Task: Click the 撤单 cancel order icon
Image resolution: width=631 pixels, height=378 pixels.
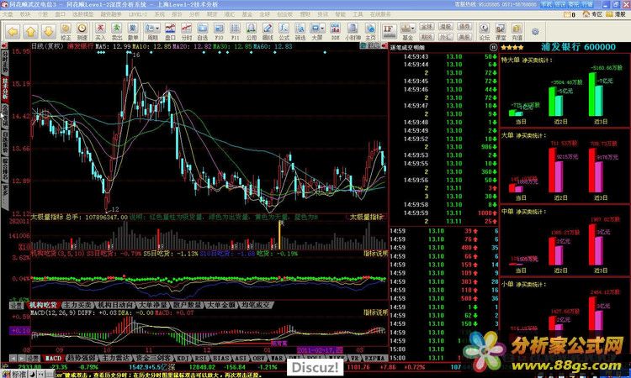Action: [132, 31]
